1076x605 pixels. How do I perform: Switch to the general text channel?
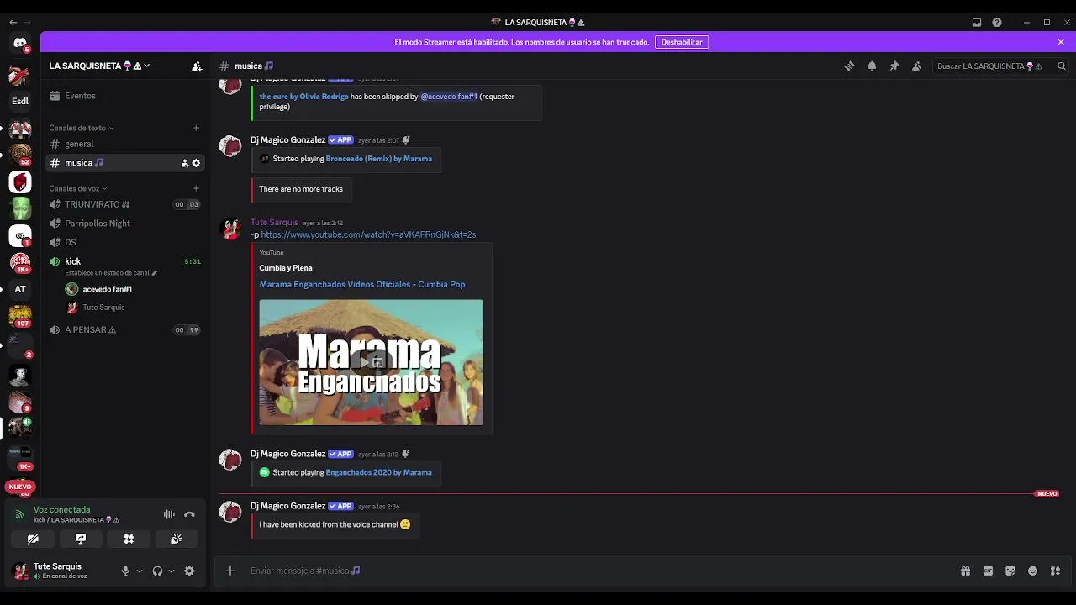click(x=124, y=144)
